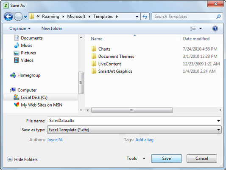This screenshot has height=170, width=226.
Task: Click the MSN butterfly icon
Action: [17, 105]
